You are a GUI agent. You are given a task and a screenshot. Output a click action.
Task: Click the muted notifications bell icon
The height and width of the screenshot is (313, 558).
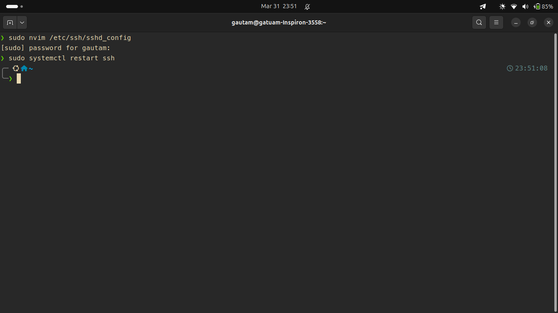click(307, 7)
